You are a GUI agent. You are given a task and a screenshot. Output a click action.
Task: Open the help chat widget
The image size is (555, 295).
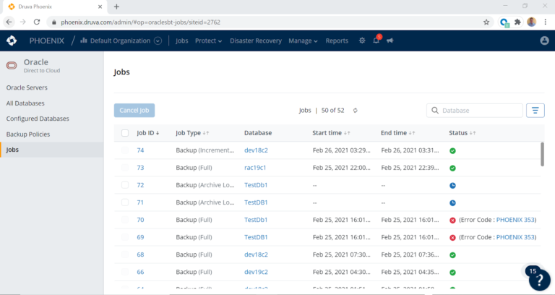(539, 280)
